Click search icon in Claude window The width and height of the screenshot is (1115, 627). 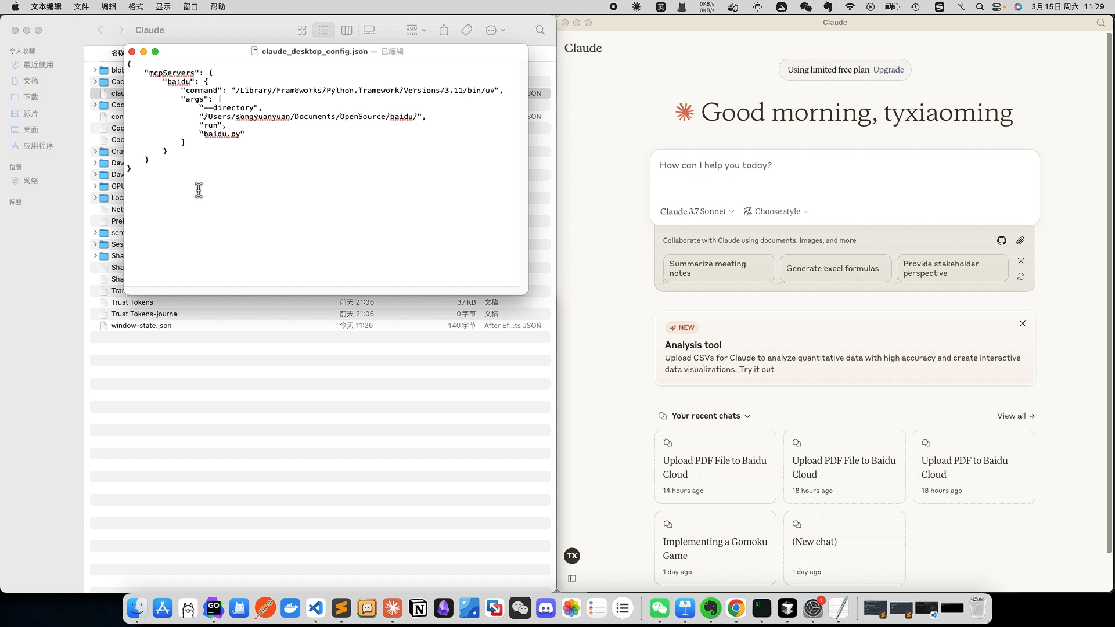[1100, 23]
